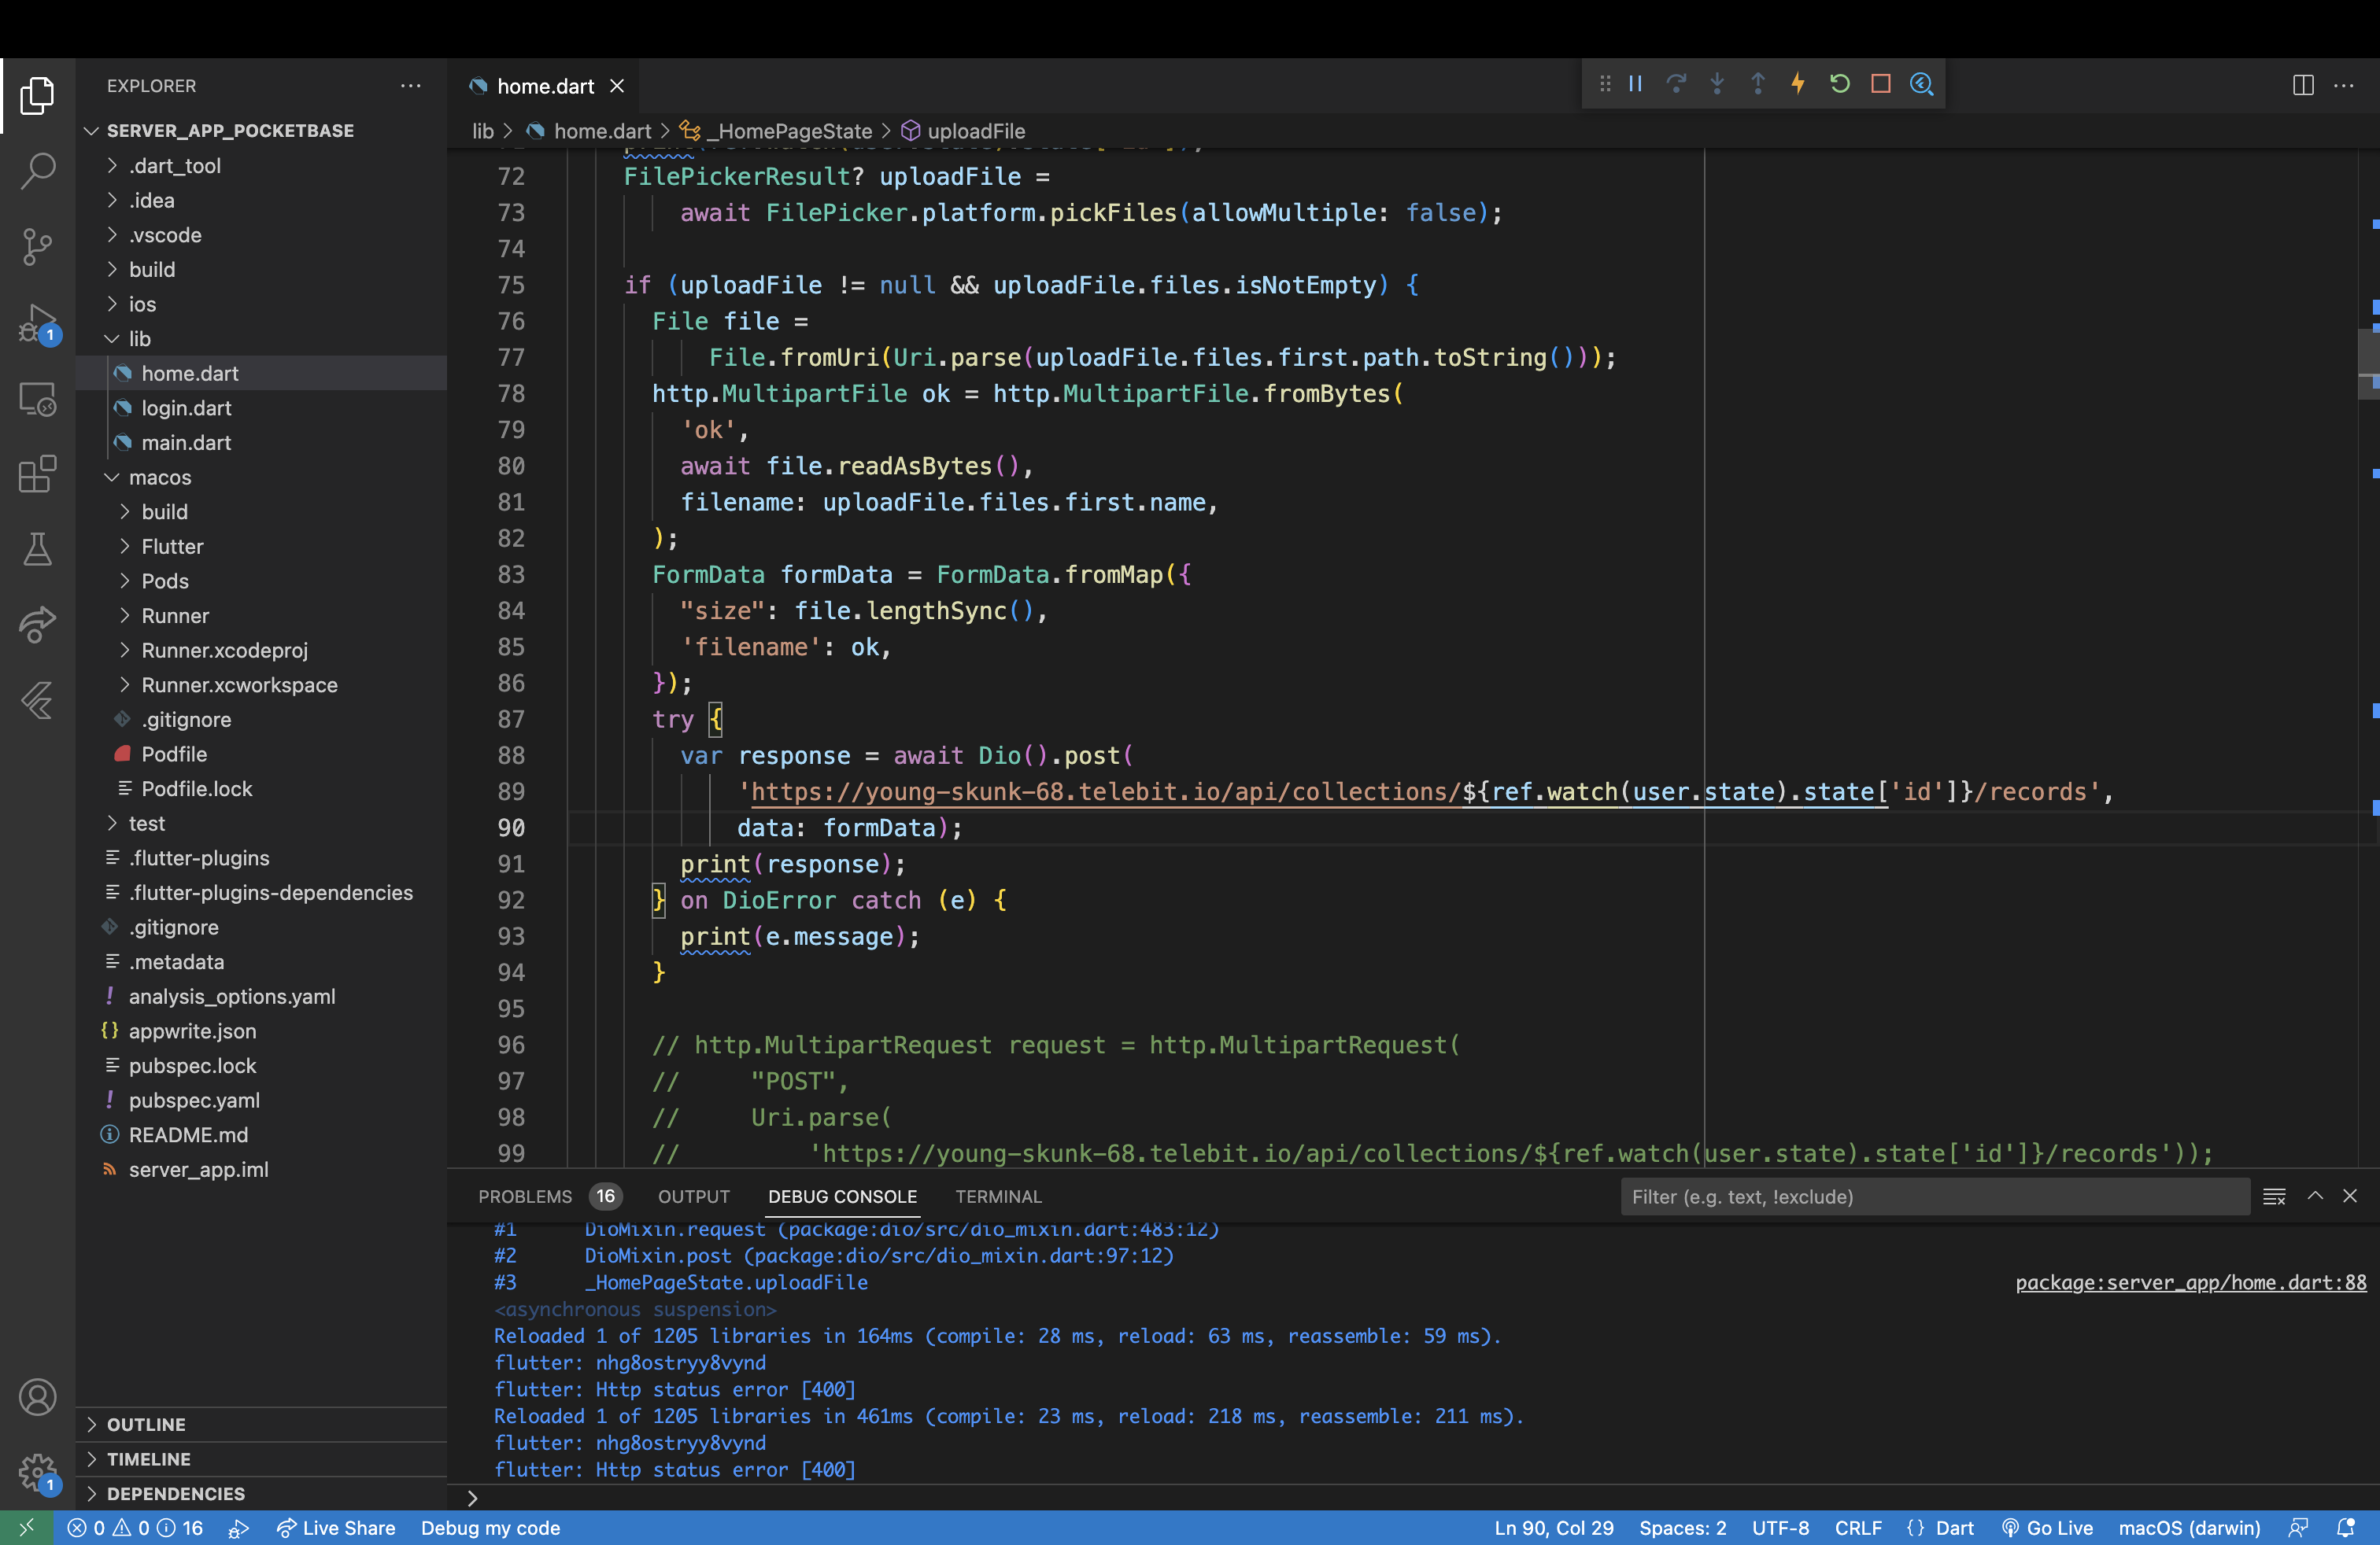Viewport: 2380px width, 1545px height.
Task: Open Remote Explorer view
Action: 37,400
